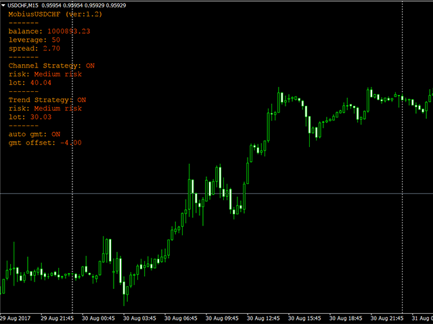Click the 'Trend Strategy: ON' line
Viewport: 433px width, 324px height.
(x=47, y=100)
